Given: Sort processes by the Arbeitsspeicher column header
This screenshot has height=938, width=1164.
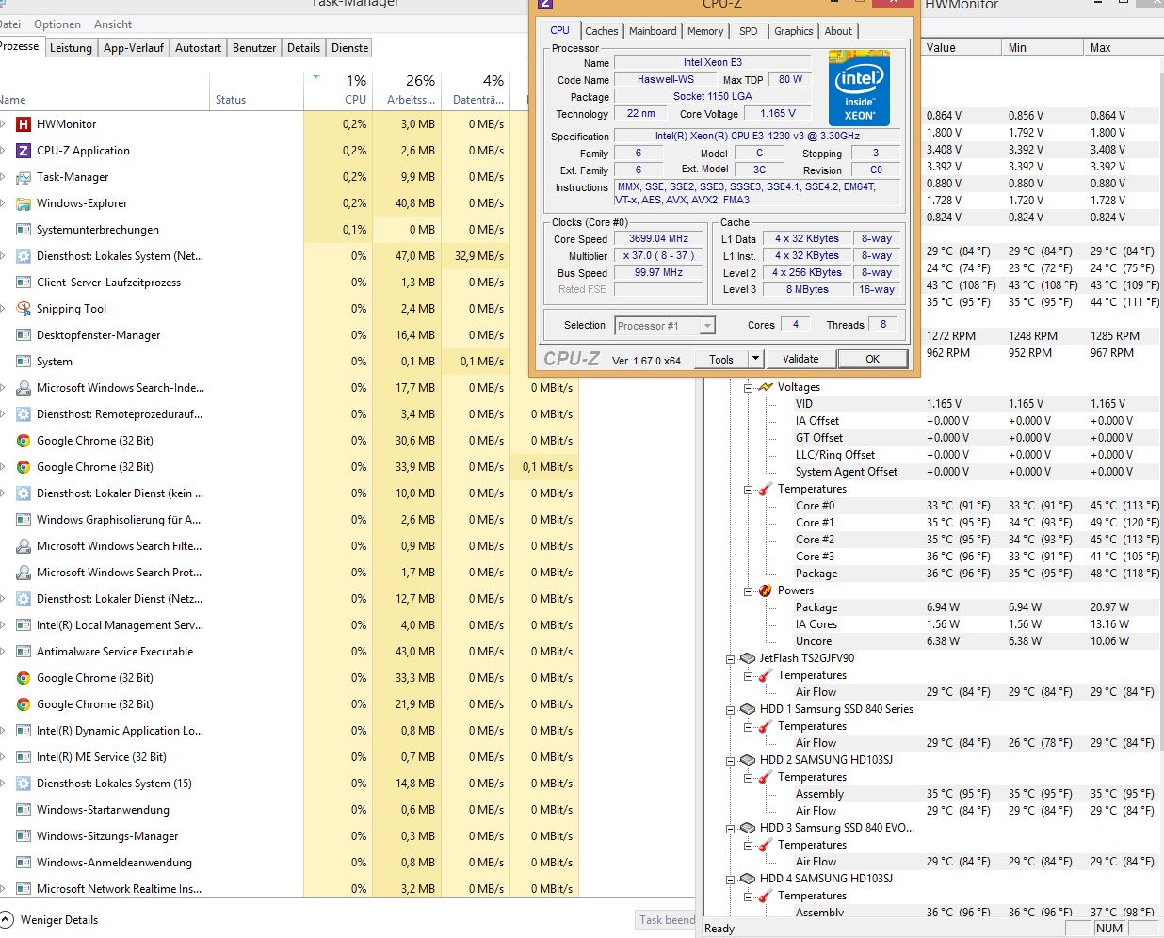Looking at the screenshot, I should pos(408,89).
